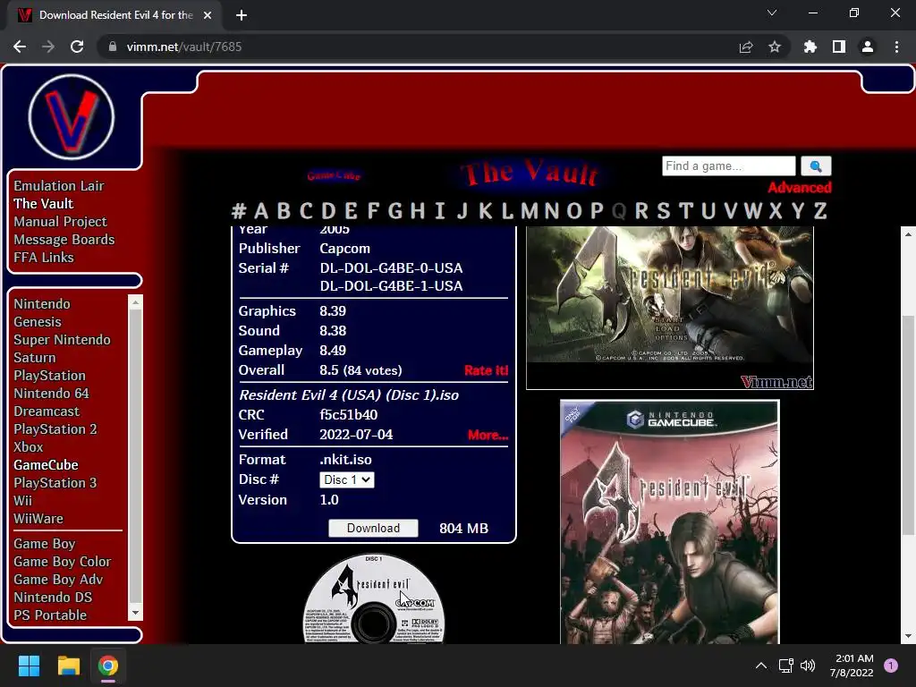The height and width of the screenshot is (687, 916).
Task: Click the sidebar systems list scrollbar down arrow
Action: coord(135,613)
